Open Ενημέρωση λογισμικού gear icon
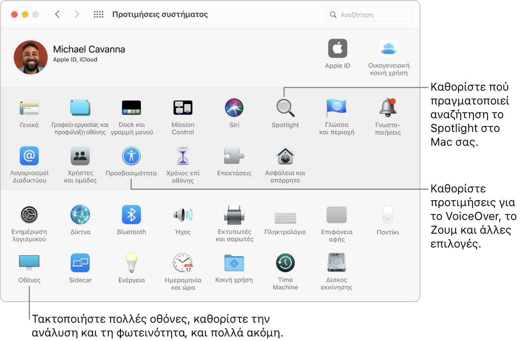 click(x=29, y=215)
